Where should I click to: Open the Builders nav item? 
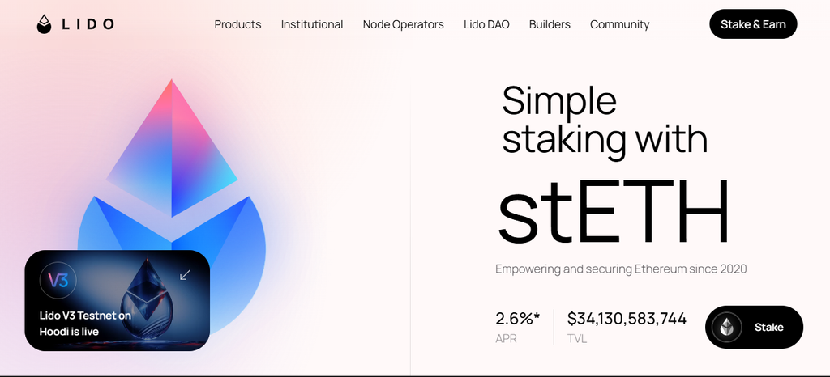point(550,24)
